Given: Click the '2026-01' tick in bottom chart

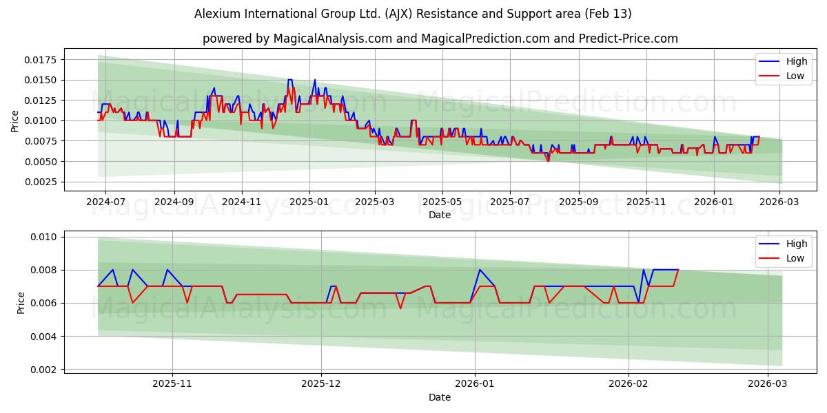Looking at the screenshot, I should tap(476, 385).
